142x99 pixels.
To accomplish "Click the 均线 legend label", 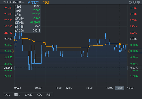I will 46,2.
